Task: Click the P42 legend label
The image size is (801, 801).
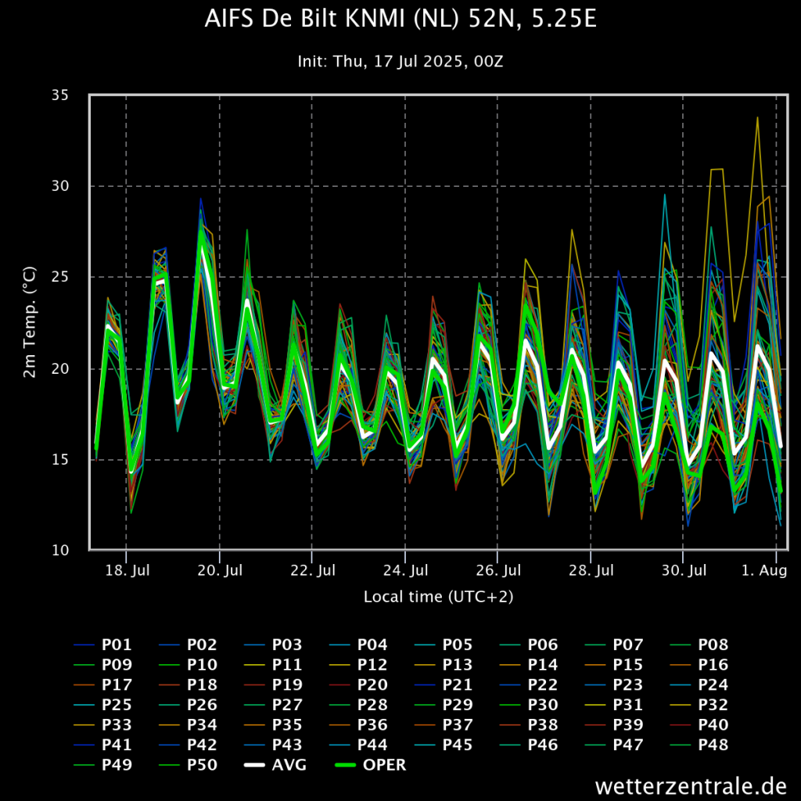Action: [x=203, y=745]
